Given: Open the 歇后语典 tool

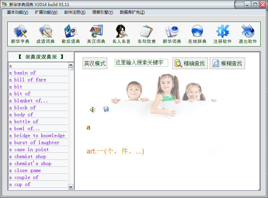Looking at the screenshot, I should pos(71,34).
